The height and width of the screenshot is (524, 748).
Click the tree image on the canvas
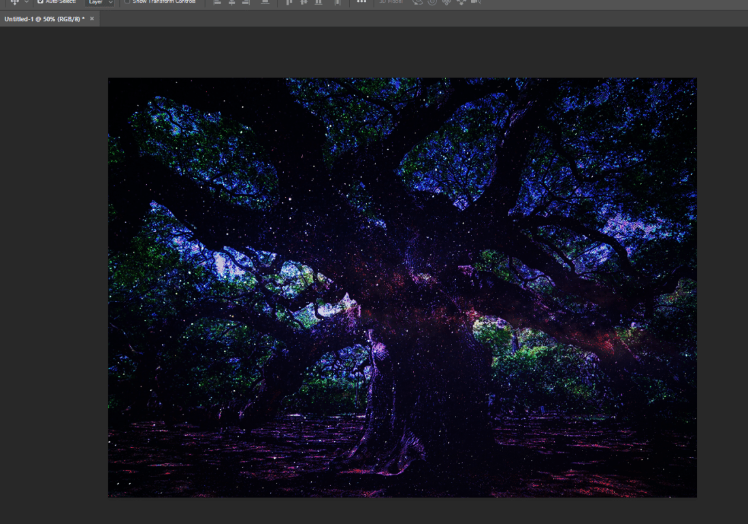coord(402,287)
